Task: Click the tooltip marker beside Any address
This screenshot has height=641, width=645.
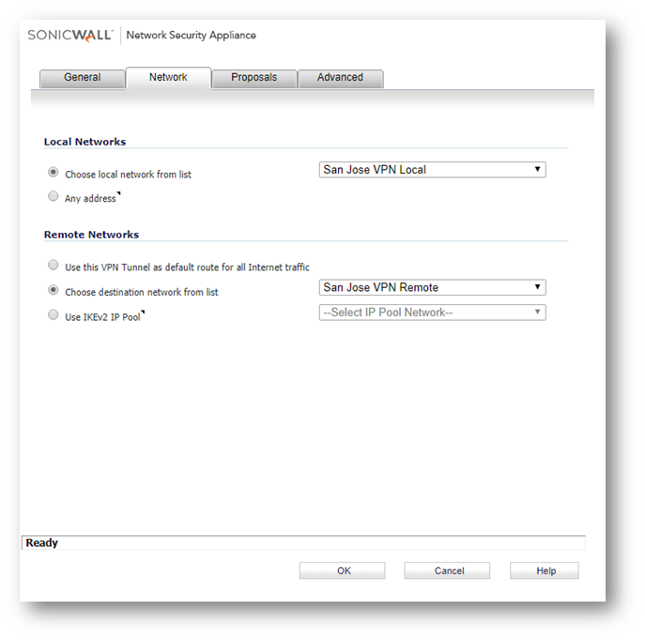Action: click(x=119, y=195)
